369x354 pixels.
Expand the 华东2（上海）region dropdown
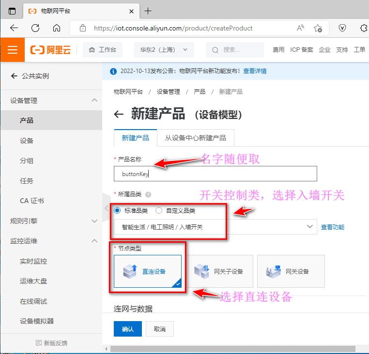164,50
